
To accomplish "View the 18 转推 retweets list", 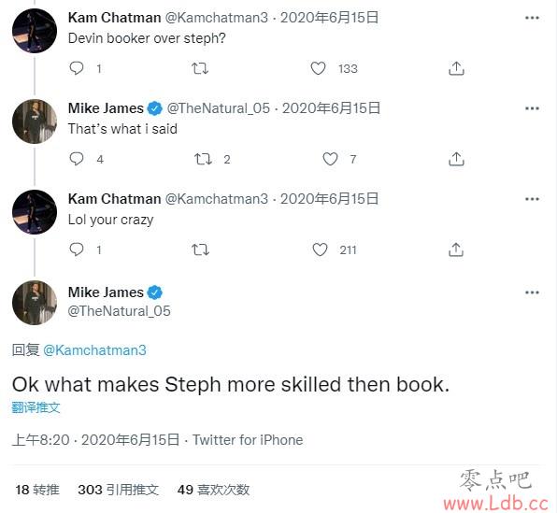I will coord(37,490).
